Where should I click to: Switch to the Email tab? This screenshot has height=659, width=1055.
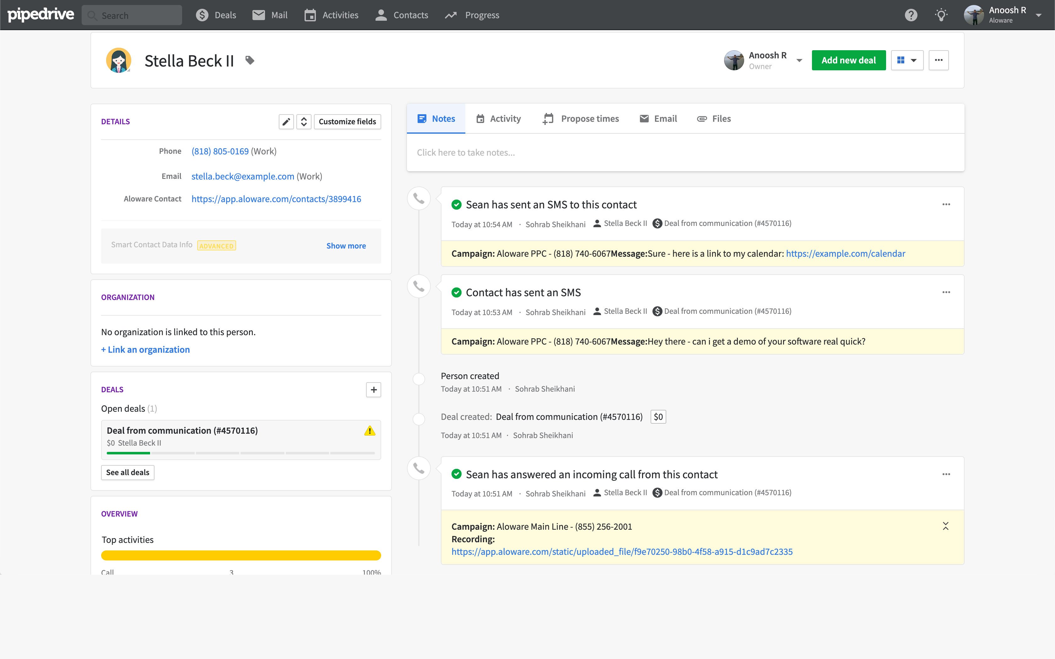(658, 119)
